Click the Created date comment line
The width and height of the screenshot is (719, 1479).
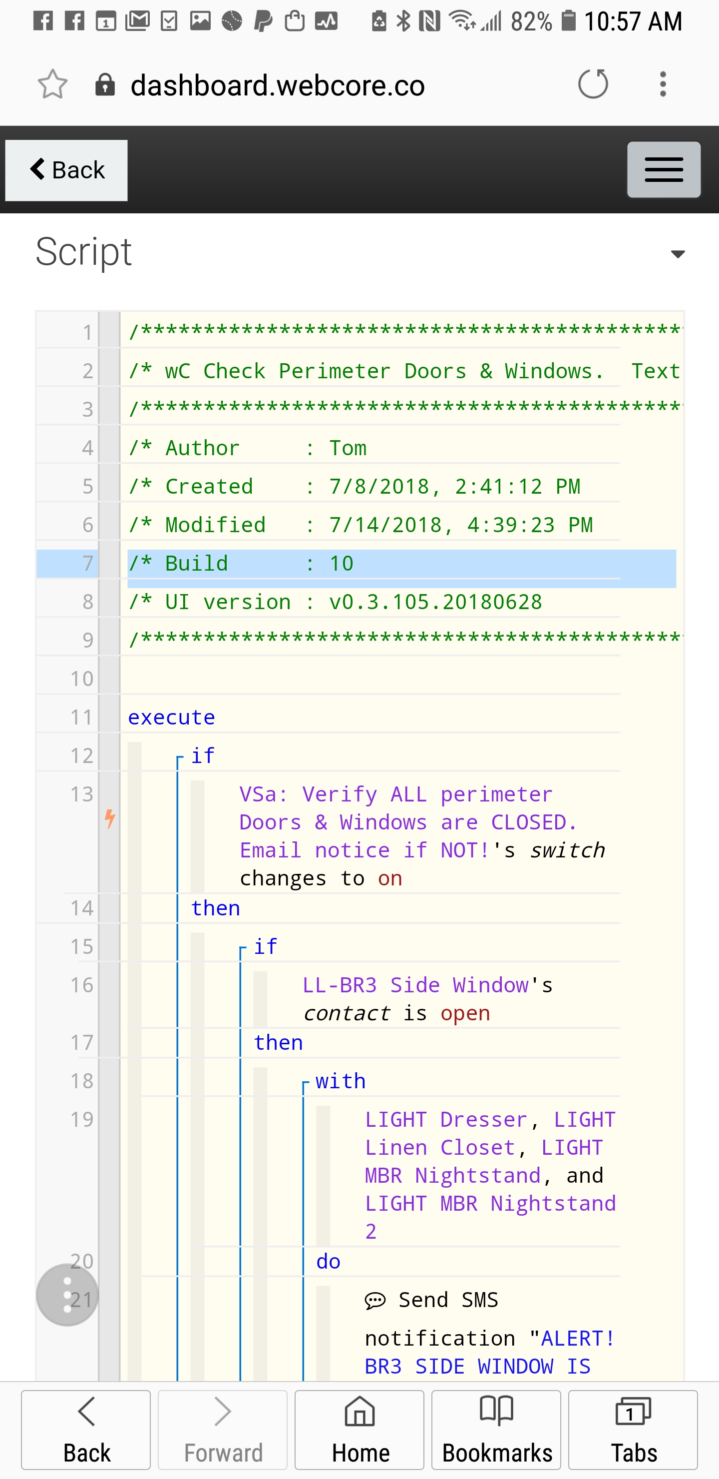[355, 486]
